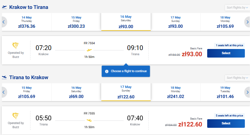The image size is (250, 135).
Task: Select the FR 7554 flight at zł93.00
Action: (x=226, y=53)
